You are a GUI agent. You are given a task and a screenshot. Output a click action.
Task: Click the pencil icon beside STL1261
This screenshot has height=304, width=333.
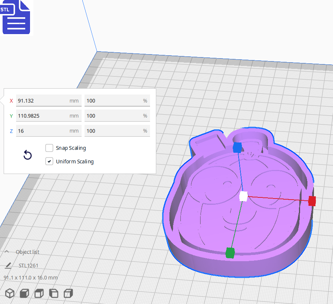point(8,265)
